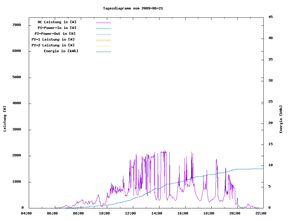The image size is (294, 220).
Task: Click the 18:00 time axis label
Action: click(x=209, y=214)
